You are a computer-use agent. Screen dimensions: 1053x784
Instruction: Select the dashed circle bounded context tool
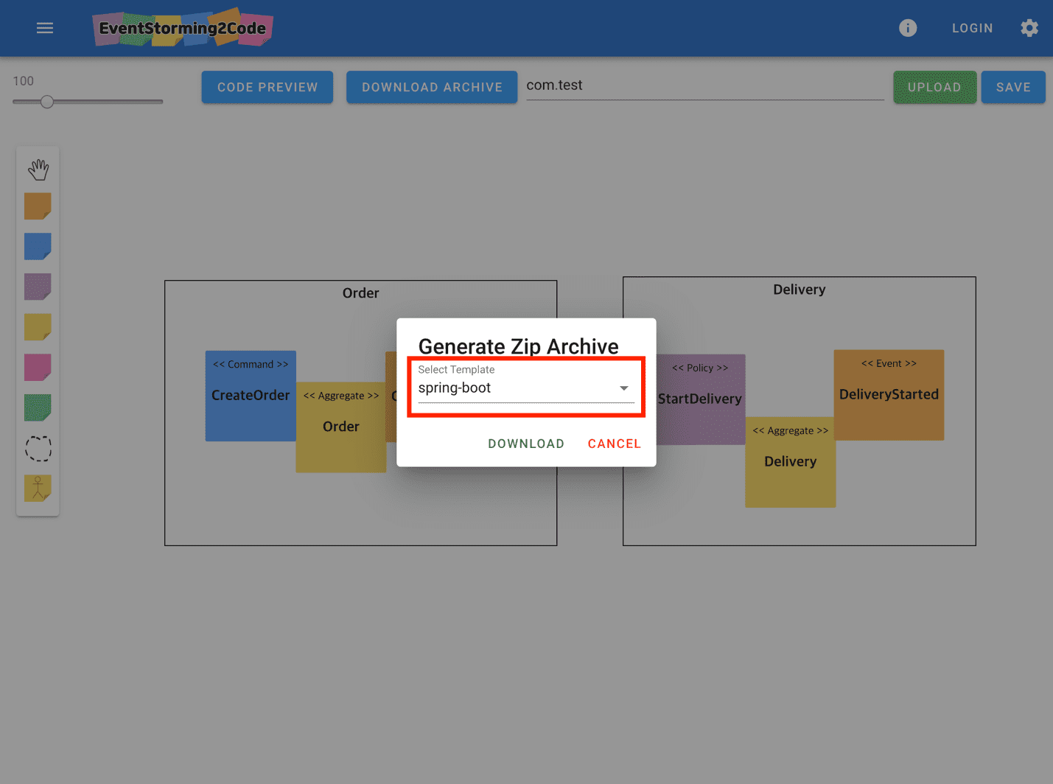[x=38, y=448]
